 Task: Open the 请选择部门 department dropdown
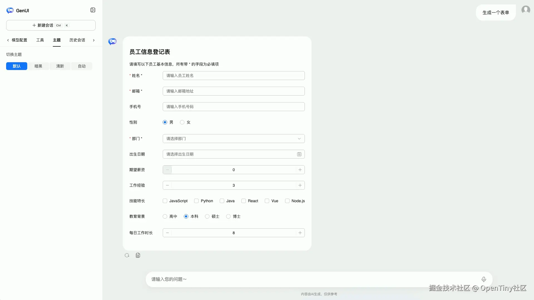point(234,139)
